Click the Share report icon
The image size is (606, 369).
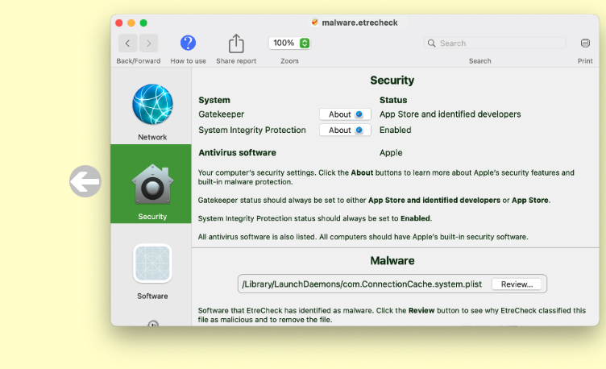click(236, 44)
